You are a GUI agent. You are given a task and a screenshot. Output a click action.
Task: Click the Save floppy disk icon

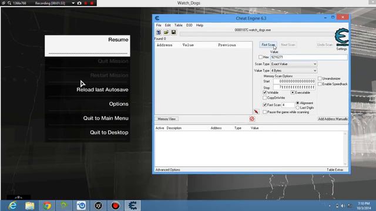(173, 32)
